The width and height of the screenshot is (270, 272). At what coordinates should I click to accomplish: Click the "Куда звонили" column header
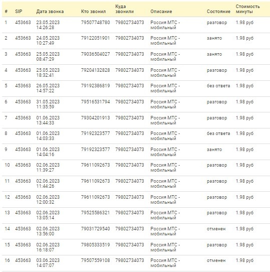tap(124, 9)
